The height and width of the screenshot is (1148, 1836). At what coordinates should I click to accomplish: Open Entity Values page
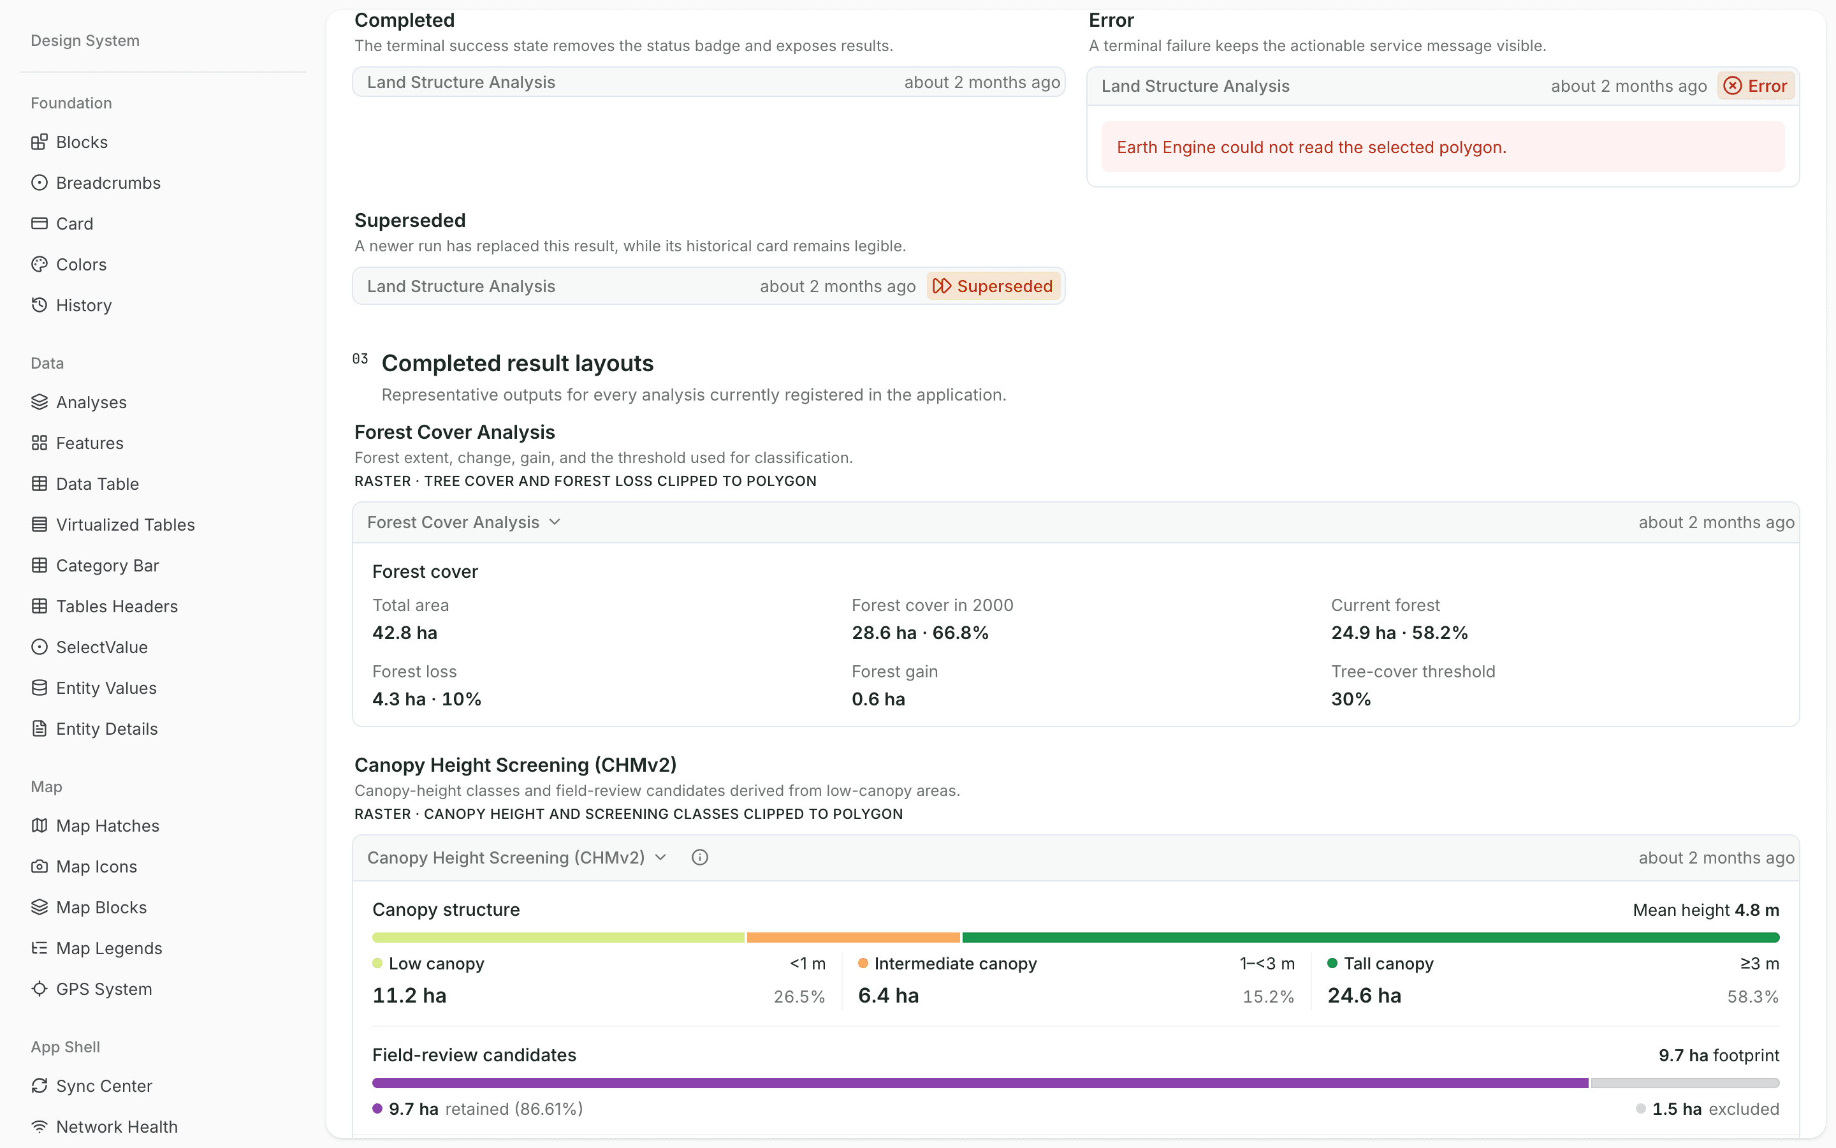coord(106,688)
